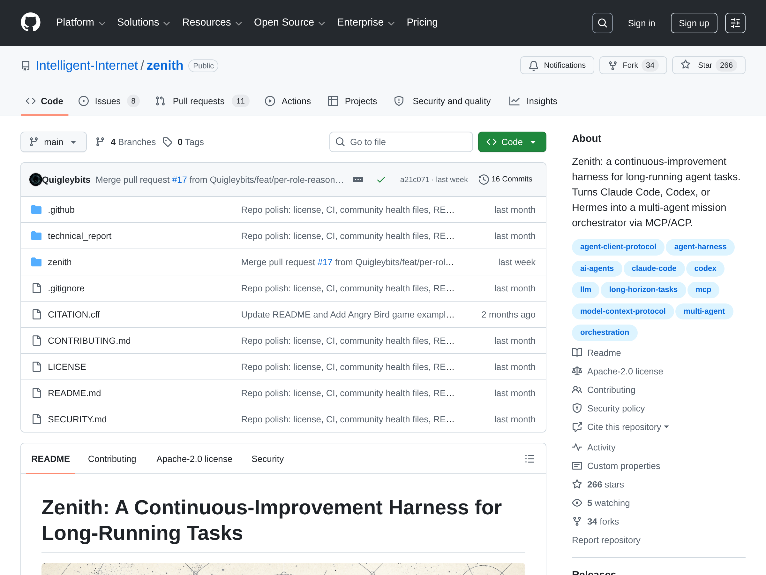Select the Security file tab
The height and width of the screenshot is (575, 766).
[267, 459]
